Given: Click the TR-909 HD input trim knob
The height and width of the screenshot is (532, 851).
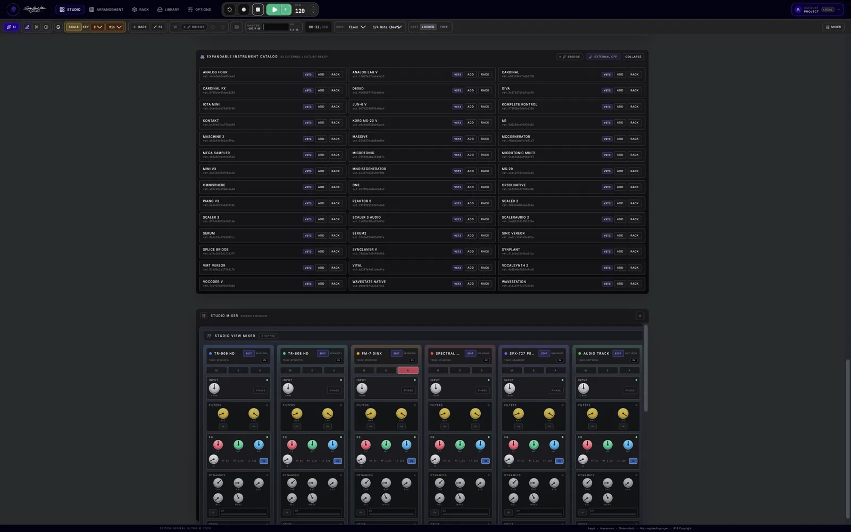Looking at the screenshot, I should point(214,388).
